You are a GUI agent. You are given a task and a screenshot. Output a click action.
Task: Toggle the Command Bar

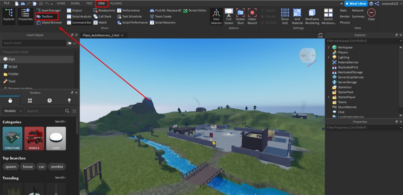click(x=79, y=22)
